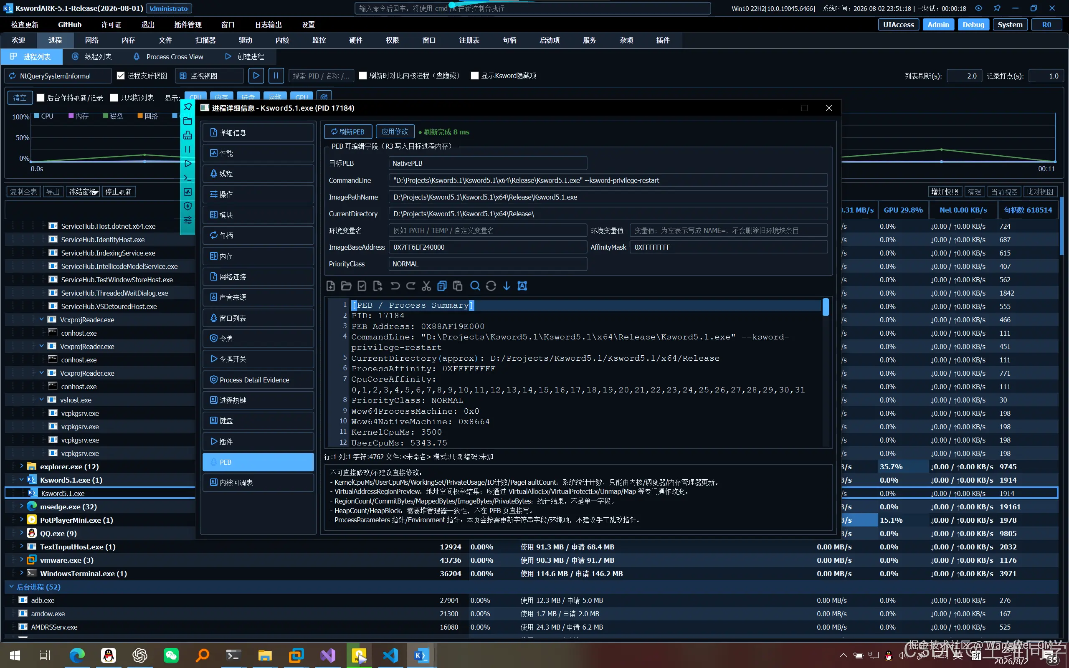1069x668 pixels.
Task: Cut selected text with the scissors icon
Action: (426, 286)
